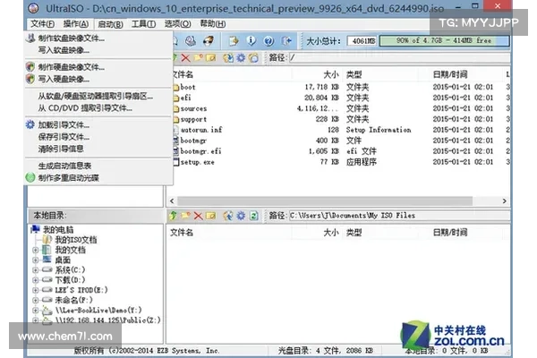Choose 从软盘/硬盘驱动器提取引导扇区... entry
537x358 pixels.
(x=98, y=96)
